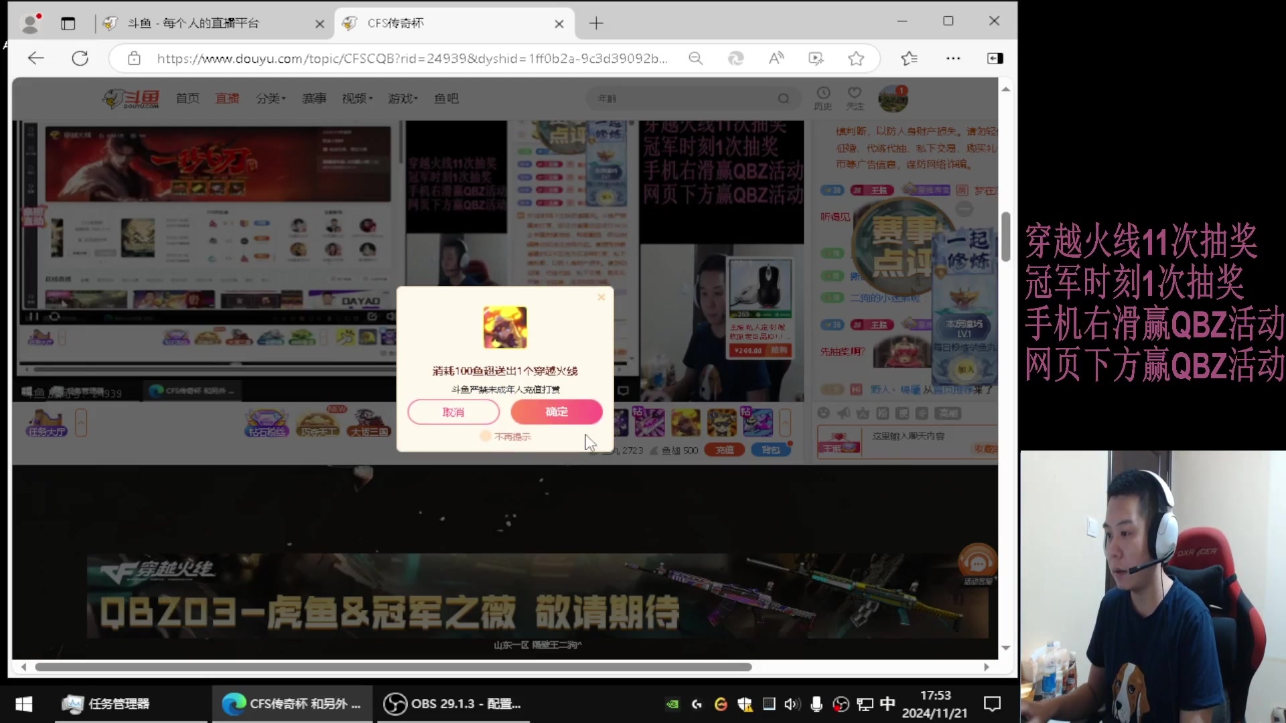Click the megaphone icon in chat toolbar

click(843, 413)
